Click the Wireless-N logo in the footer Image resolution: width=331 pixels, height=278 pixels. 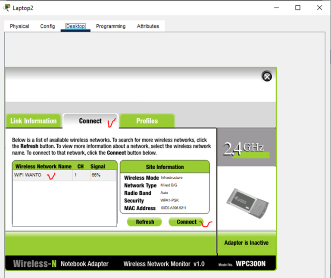coord(35,264)
